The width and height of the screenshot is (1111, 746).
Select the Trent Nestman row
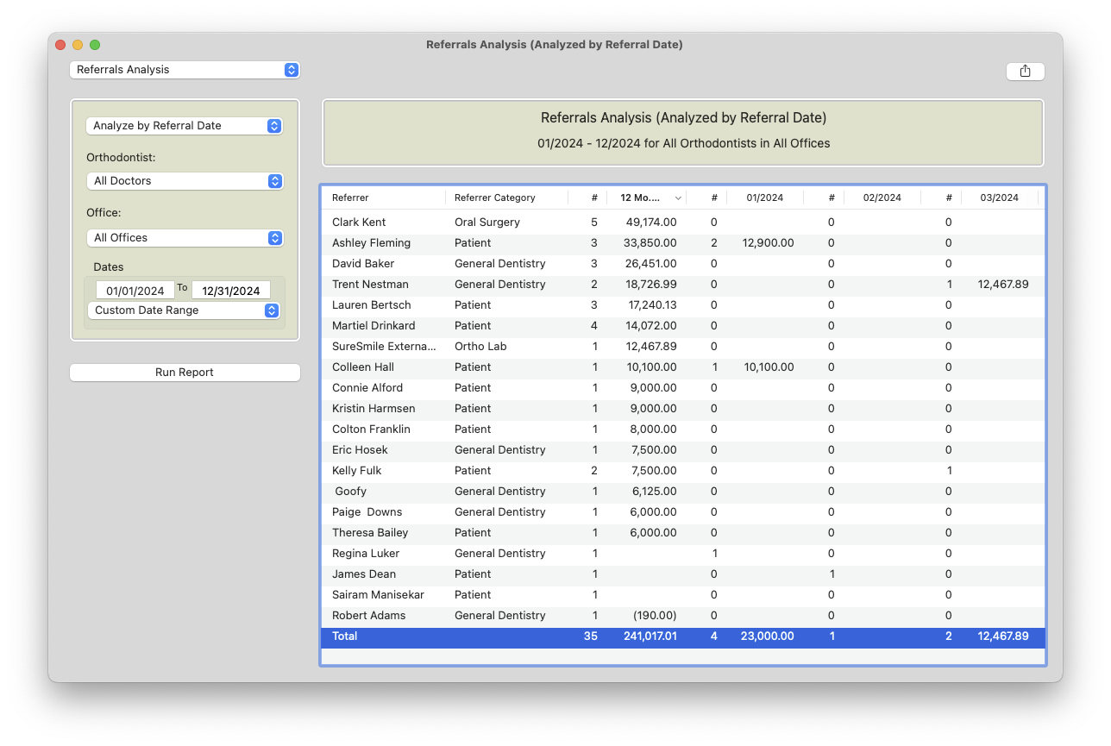pos(683,285)
